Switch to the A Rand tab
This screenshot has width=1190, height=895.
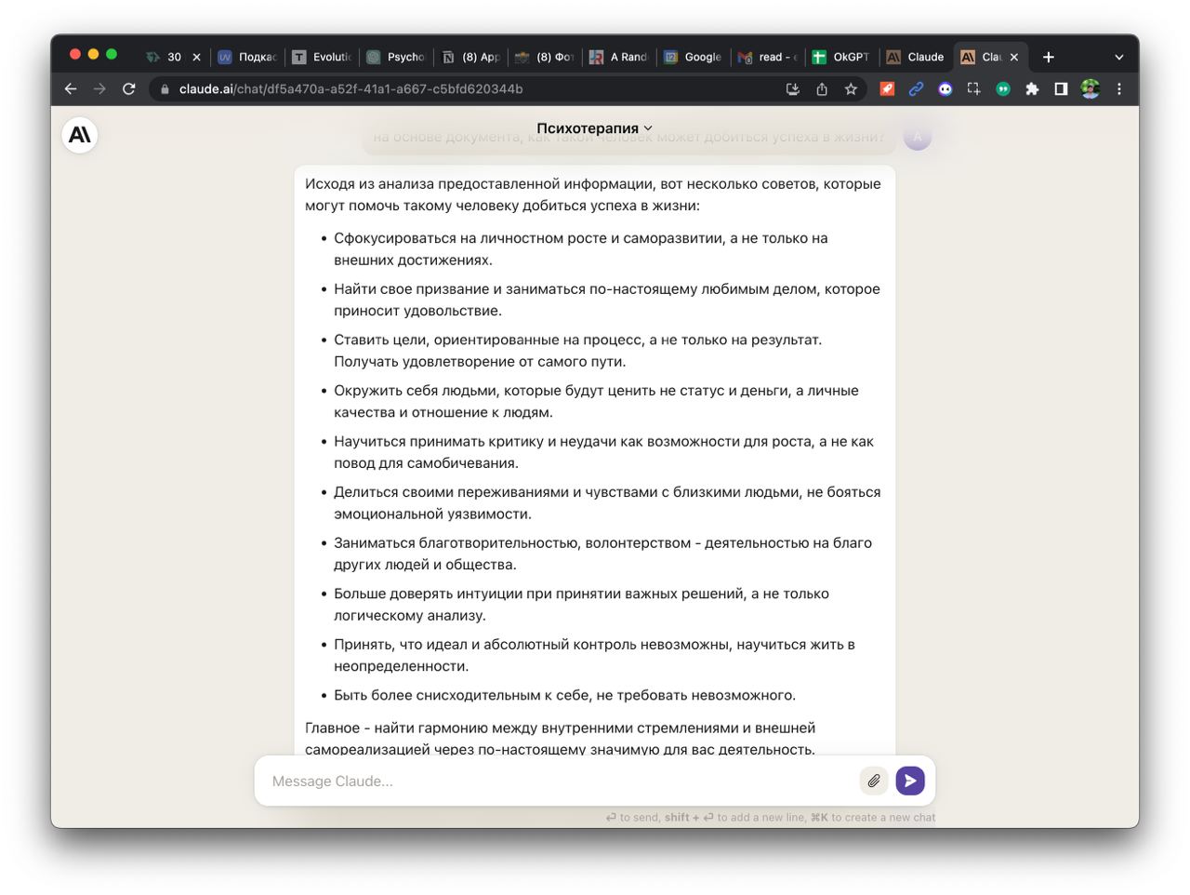point(620,57)
